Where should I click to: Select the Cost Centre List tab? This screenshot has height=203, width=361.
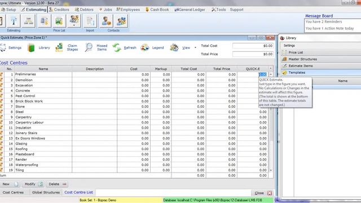click(78, 192)
